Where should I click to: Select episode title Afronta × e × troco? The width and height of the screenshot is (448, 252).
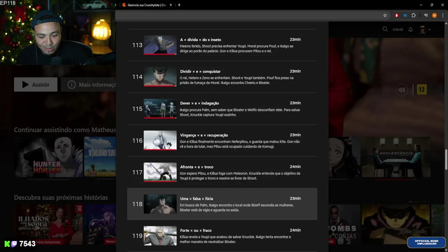pyautogui.click(x=197, y=167)
